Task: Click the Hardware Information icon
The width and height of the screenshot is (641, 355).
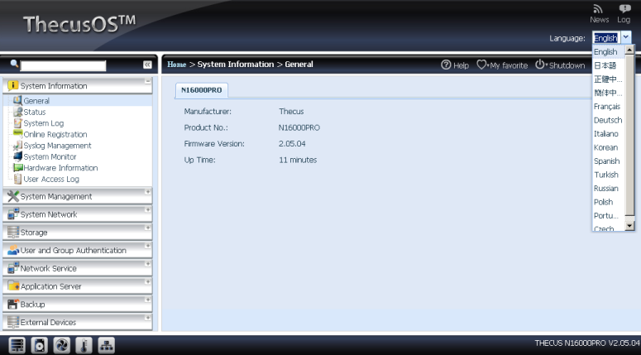Action: click(17, 168)
